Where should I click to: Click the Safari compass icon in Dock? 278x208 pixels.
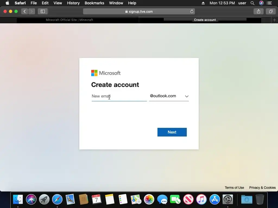pyautogui.click(x=57, y=199)
